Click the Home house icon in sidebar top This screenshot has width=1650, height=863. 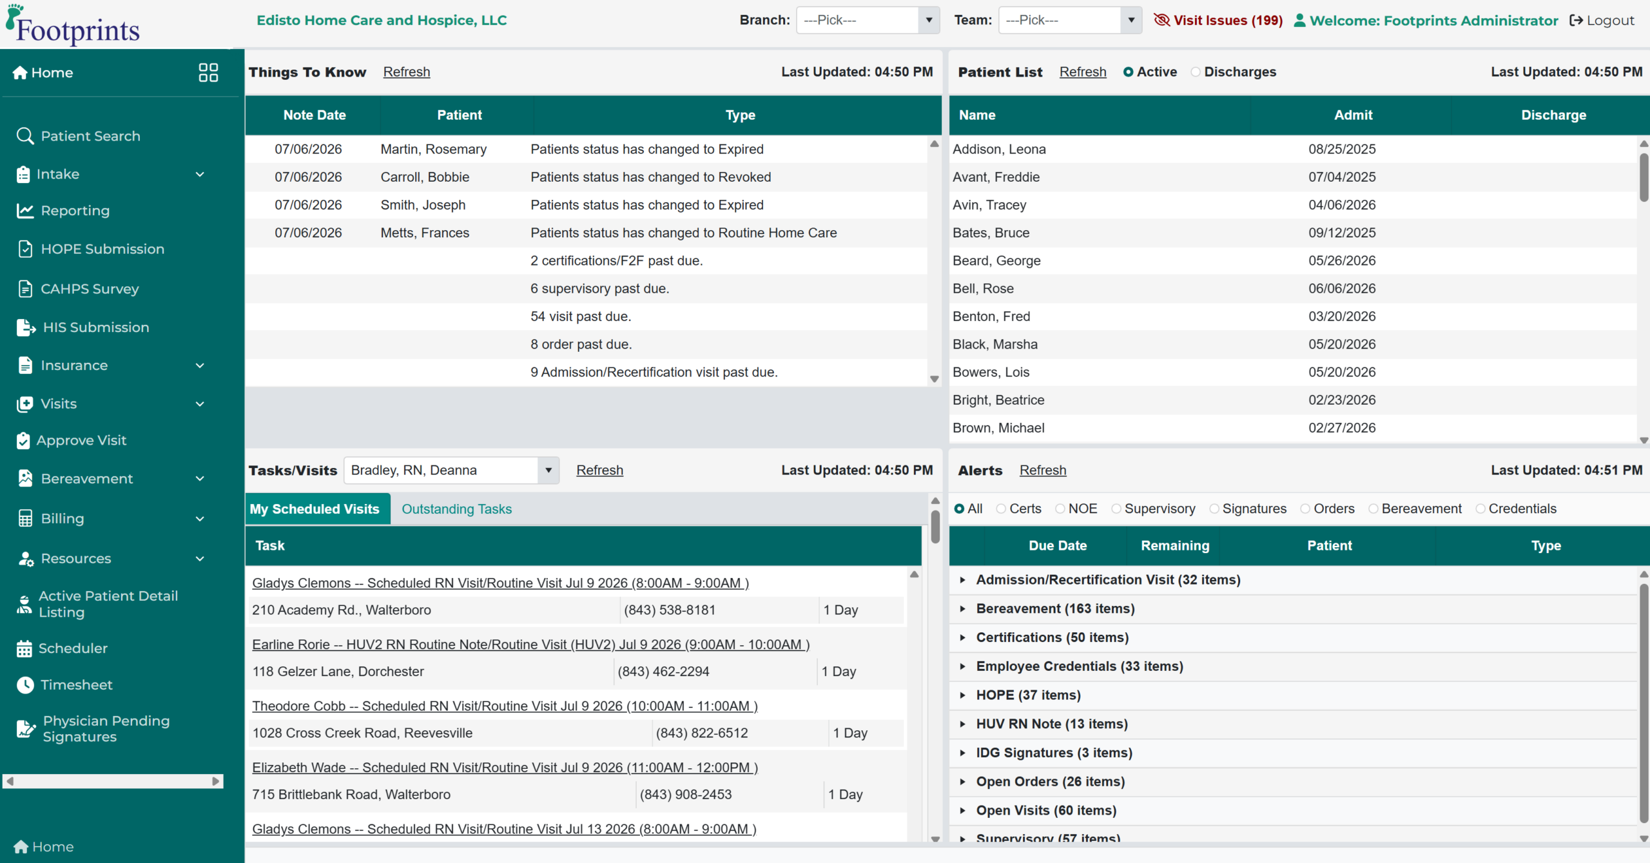(20, 72)
